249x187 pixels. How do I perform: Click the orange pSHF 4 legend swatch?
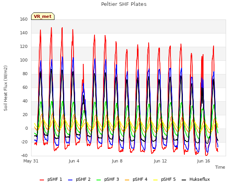pos(127,180)
